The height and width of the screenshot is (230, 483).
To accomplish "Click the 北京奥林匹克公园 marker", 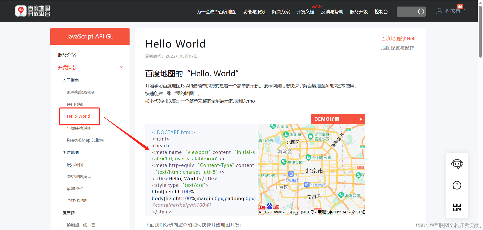I will click(x=311, y=136).
